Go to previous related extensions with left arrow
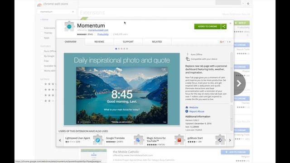This screenshot has width=290, height=163. tap(60, 140)
